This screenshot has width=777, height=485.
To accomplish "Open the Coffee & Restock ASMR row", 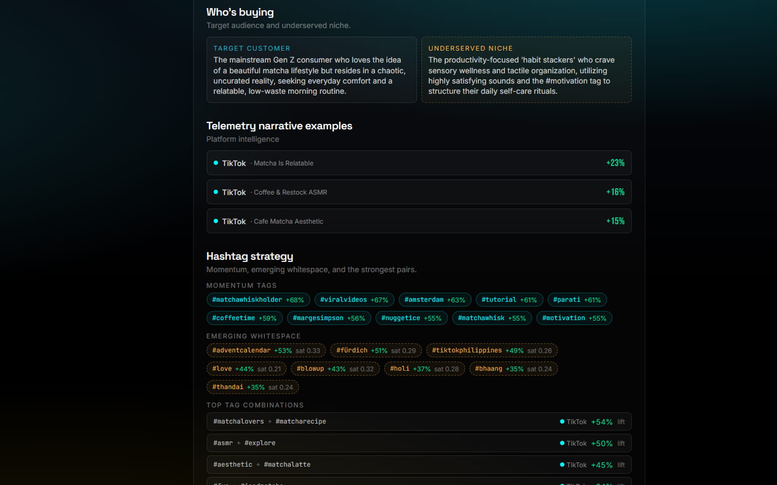I will pyautogui.click(x=419, y=192).
